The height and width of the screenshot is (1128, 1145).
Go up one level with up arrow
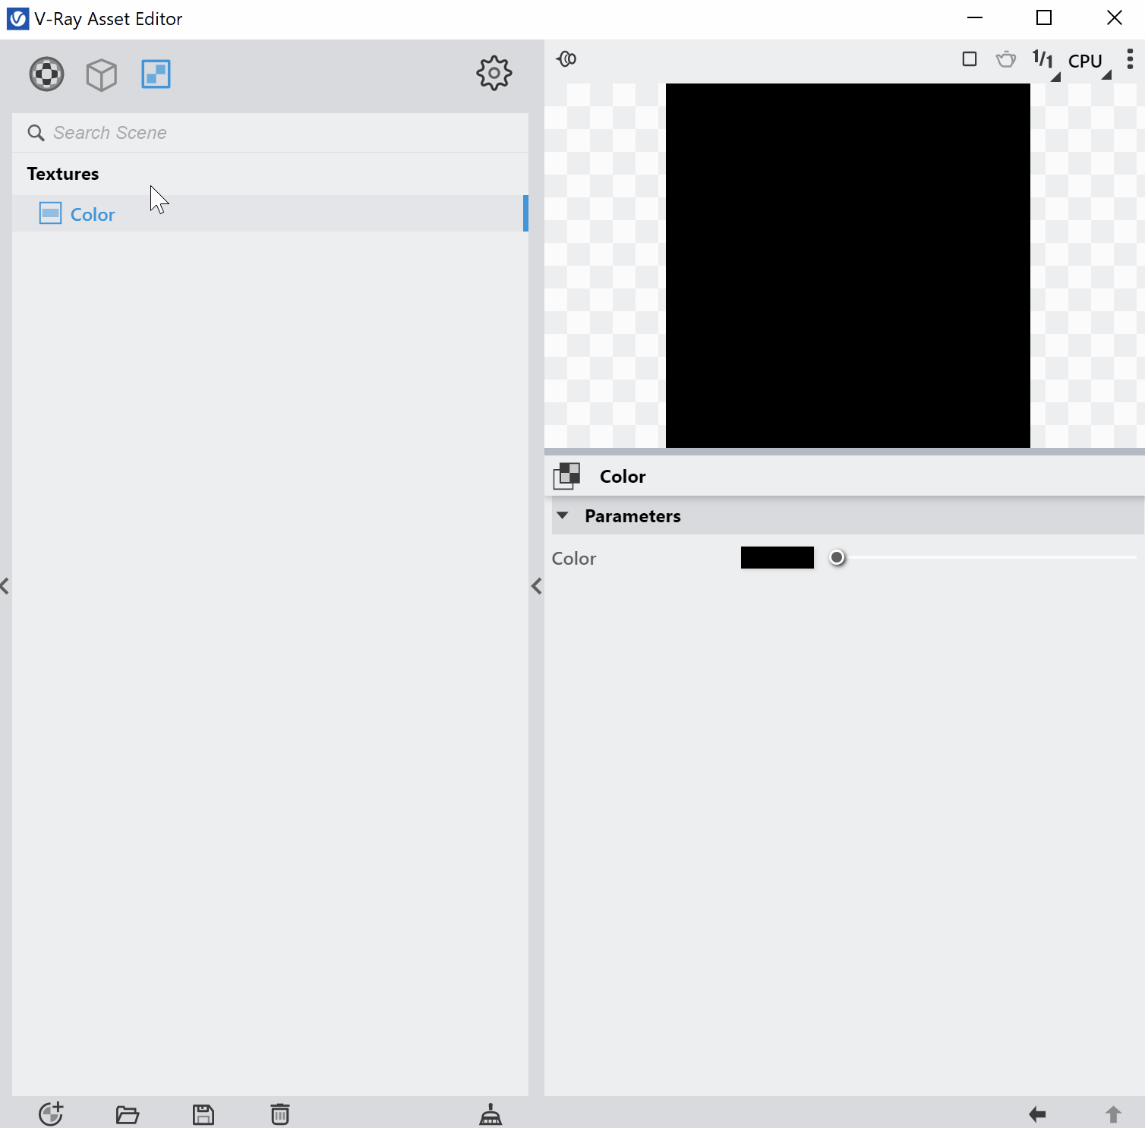click(x=1113, y=1114)
